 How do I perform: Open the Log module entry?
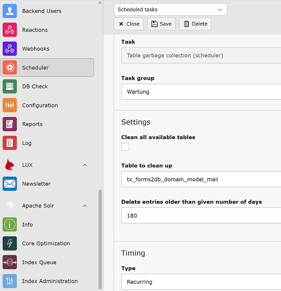click(x=27, y=143)
